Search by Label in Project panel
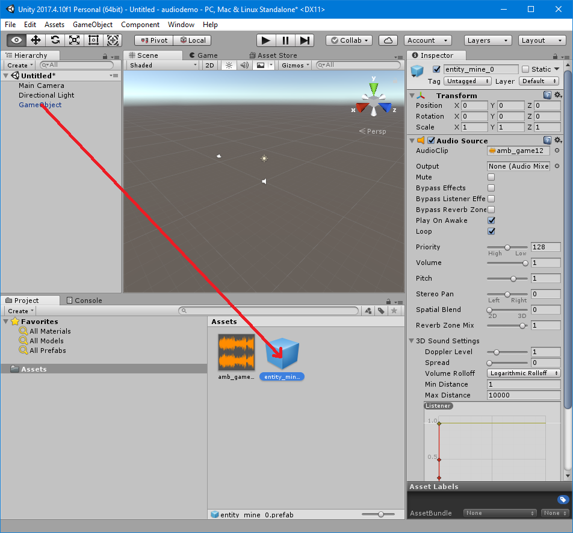This screenshot has width=573, height=533. pyautogui.click(x=381, y=311)
